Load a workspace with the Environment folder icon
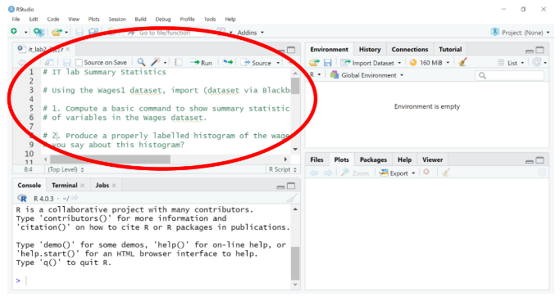The image size is (560, 301). (x=314, y=63)
